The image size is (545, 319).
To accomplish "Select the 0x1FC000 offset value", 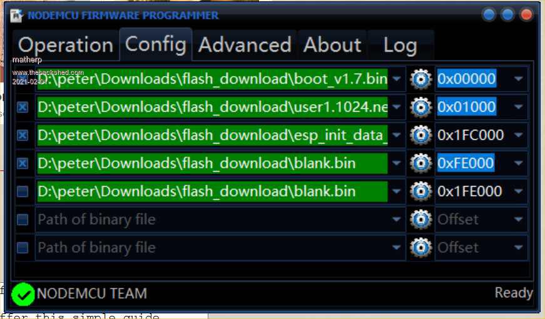I will click(x=471, y=135).
